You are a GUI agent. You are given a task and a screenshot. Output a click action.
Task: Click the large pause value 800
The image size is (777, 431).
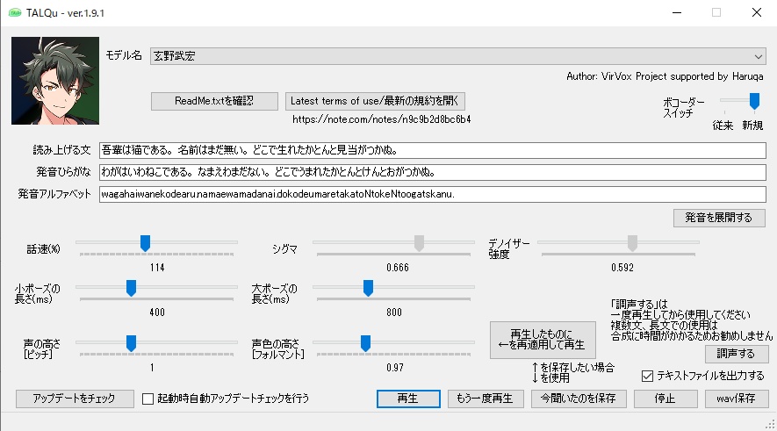click(394, 312)
